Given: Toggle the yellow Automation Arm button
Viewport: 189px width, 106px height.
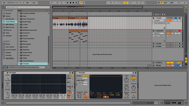Looking at the screenshot, I should coord(81,3).
